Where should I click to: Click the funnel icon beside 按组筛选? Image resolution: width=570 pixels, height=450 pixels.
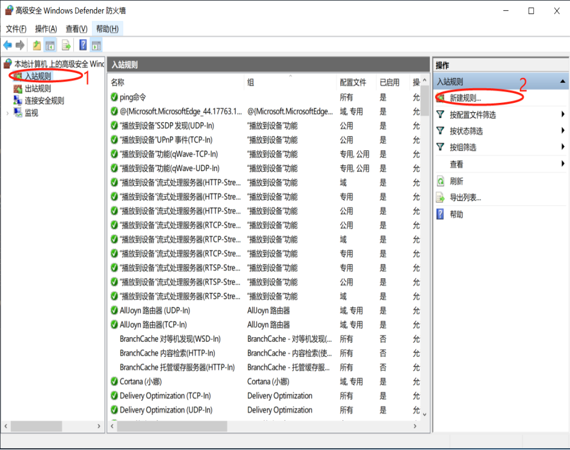pyautogui.click(x=440, y=147)
